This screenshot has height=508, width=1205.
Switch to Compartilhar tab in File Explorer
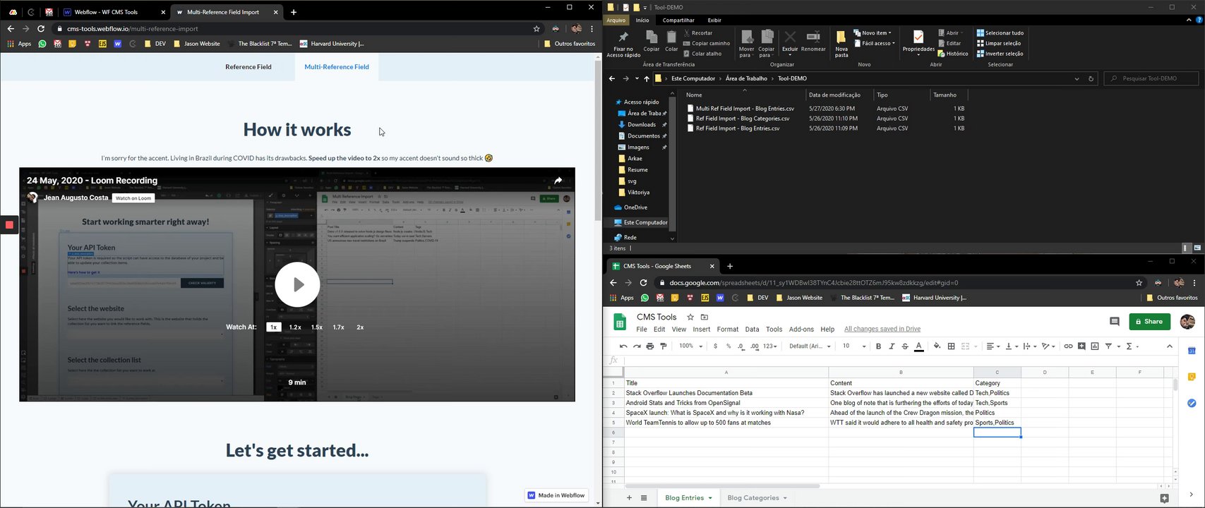(678, 20)
